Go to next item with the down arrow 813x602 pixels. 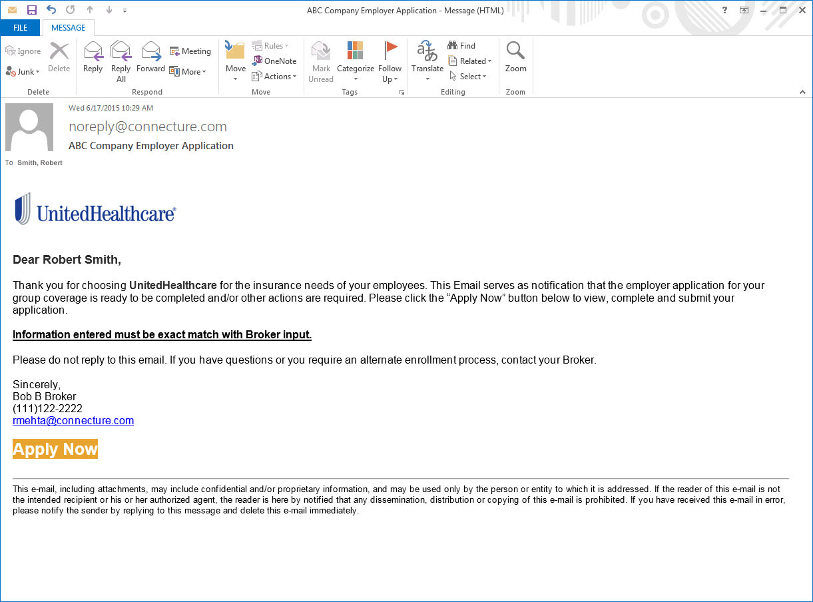[109, 10]
